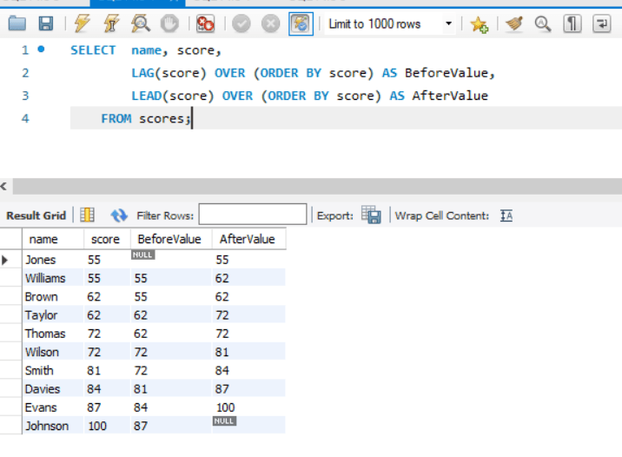Select the Davies name cell
The image size is (622, 457).
click(x=53, y=388)
